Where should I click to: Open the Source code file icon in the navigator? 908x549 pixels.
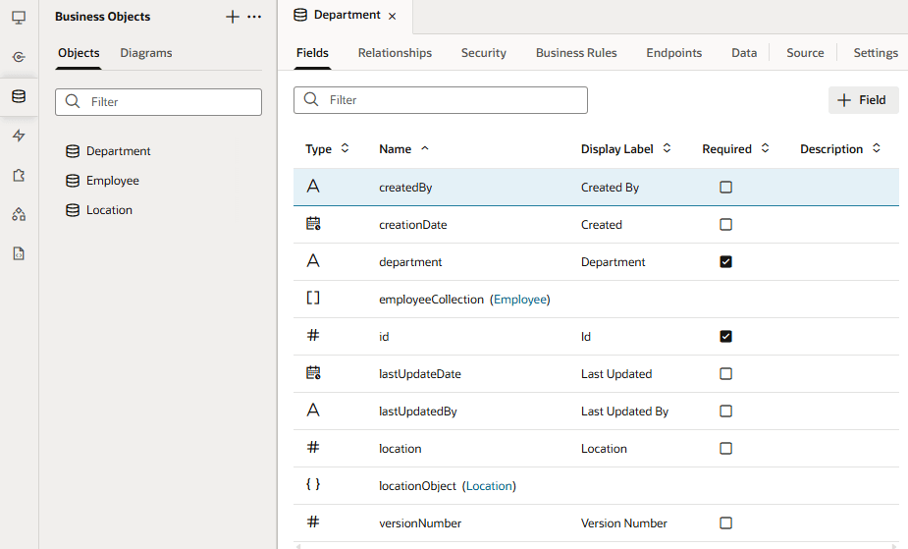19,253
